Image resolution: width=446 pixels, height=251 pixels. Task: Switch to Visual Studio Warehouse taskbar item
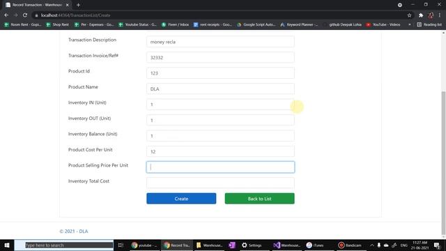(x=286, y=245)
